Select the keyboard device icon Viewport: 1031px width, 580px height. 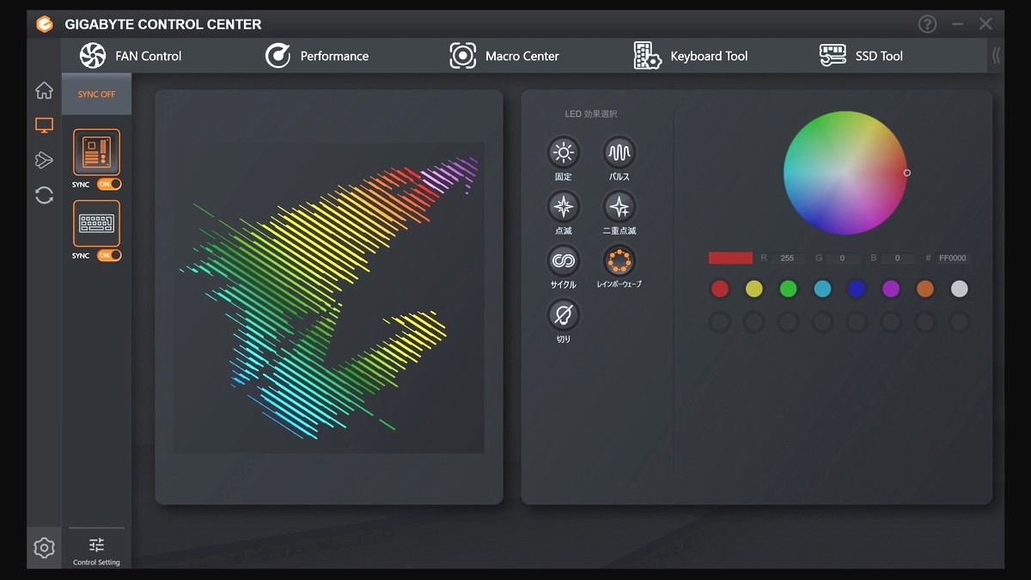pyautogui.click(x=96, y=223)
